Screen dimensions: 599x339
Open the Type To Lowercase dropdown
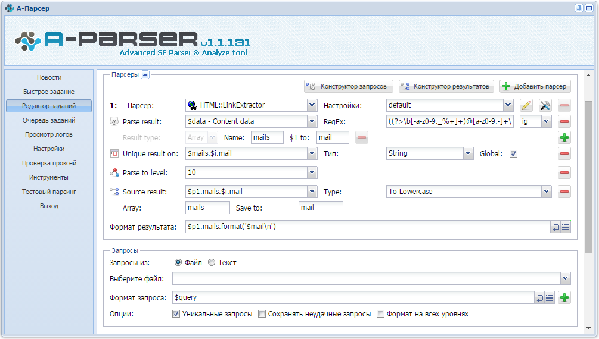point(547,192)
